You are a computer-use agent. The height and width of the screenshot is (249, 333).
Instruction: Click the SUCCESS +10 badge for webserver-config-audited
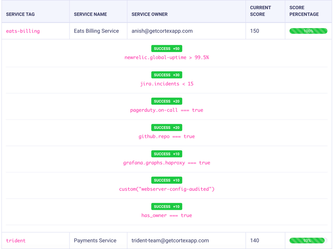tap(166, 180)
